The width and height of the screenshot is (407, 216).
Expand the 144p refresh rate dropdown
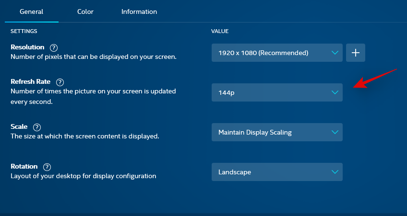coord(277,92)
